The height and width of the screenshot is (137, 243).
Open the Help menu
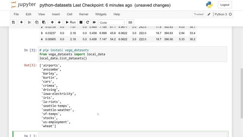pyautogui.click(x=117, y=14)
